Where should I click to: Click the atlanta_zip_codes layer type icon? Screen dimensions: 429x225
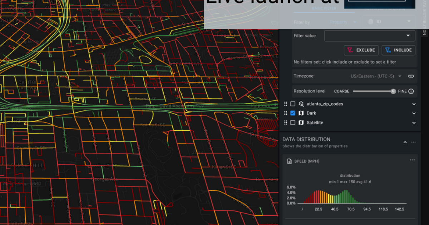pyautogui.click(x=301, y=104)
